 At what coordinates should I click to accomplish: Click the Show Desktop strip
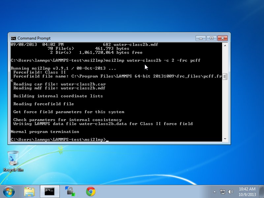(x=261, y=191)
